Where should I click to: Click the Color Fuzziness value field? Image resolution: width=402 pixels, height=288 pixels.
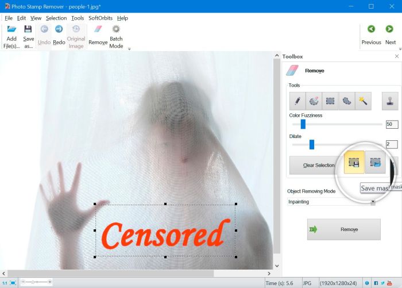392,124
